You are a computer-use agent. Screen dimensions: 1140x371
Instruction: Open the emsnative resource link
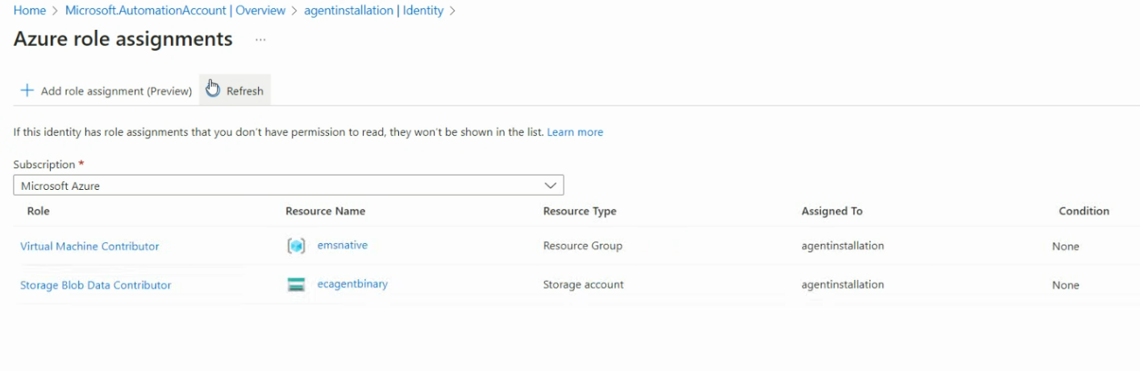point(343,245)
